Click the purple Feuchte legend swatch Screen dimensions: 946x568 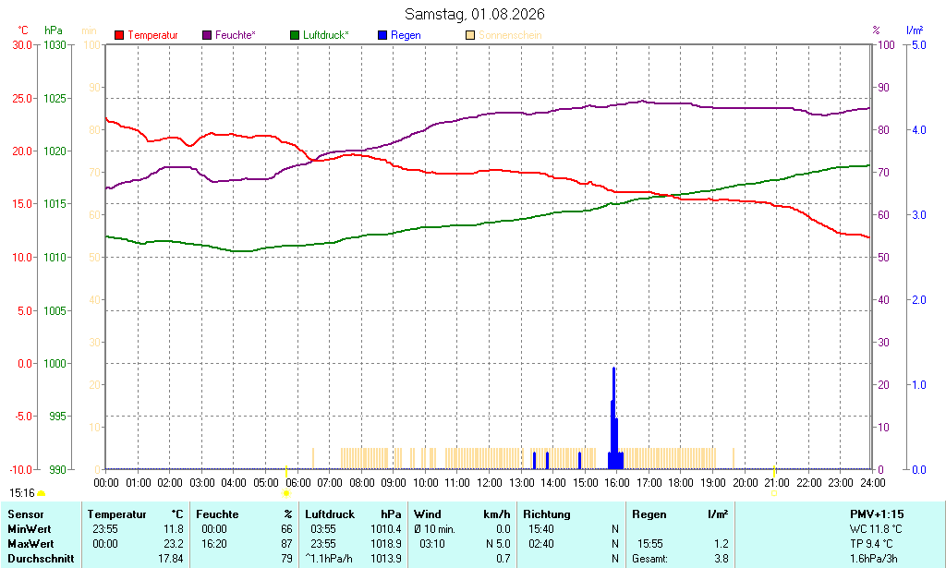pos(207,36)
